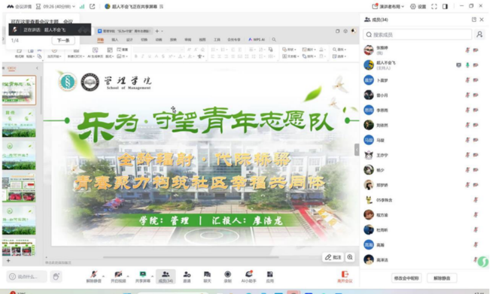Click the horizontal scrollbar below the slide

191,257
